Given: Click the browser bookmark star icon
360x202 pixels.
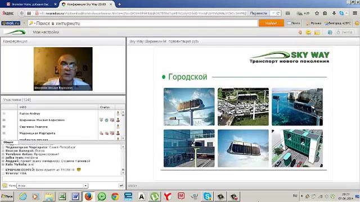Looking at the screenshot, I should pyautogui.click(x=317, y=13).
